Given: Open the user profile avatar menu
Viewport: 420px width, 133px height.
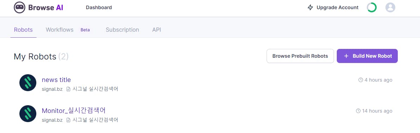Looking at the screenshot, I should [390, 7].
